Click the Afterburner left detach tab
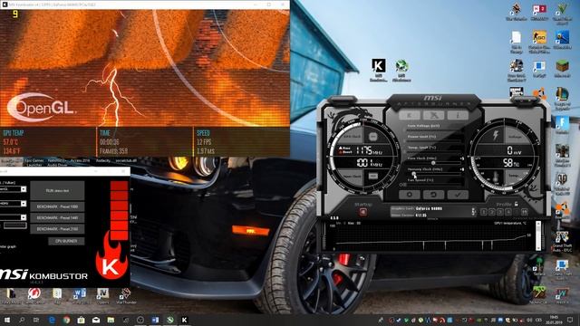The height and width of the screenshot is (326, 580). 343,99
